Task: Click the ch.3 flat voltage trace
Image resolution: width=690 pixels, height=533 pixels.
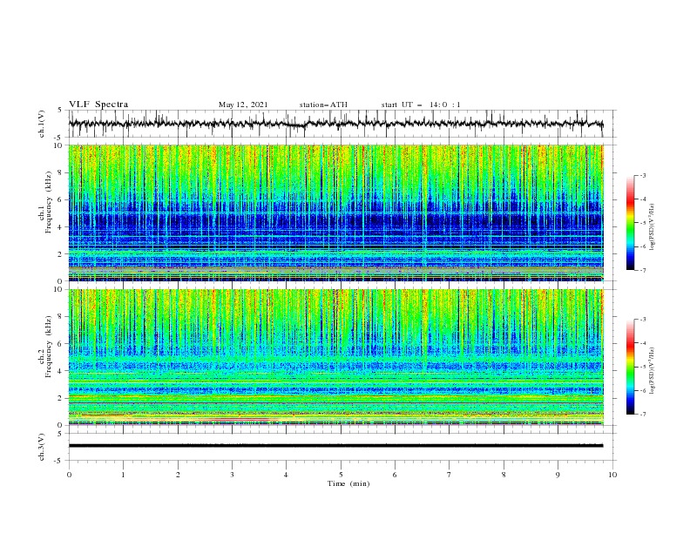Action: click(x=335, y=446)
